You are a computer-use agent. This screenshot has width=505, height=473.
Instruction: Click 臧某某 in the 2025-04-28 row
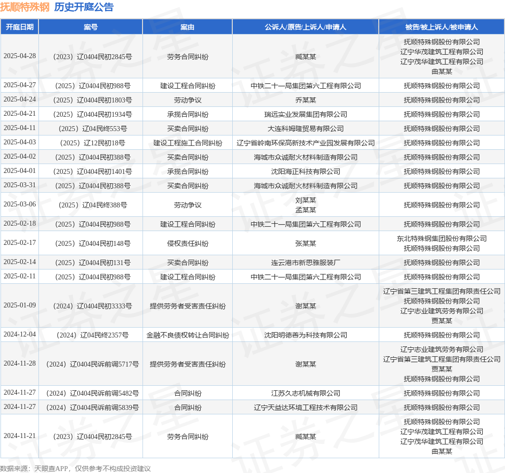306,57
